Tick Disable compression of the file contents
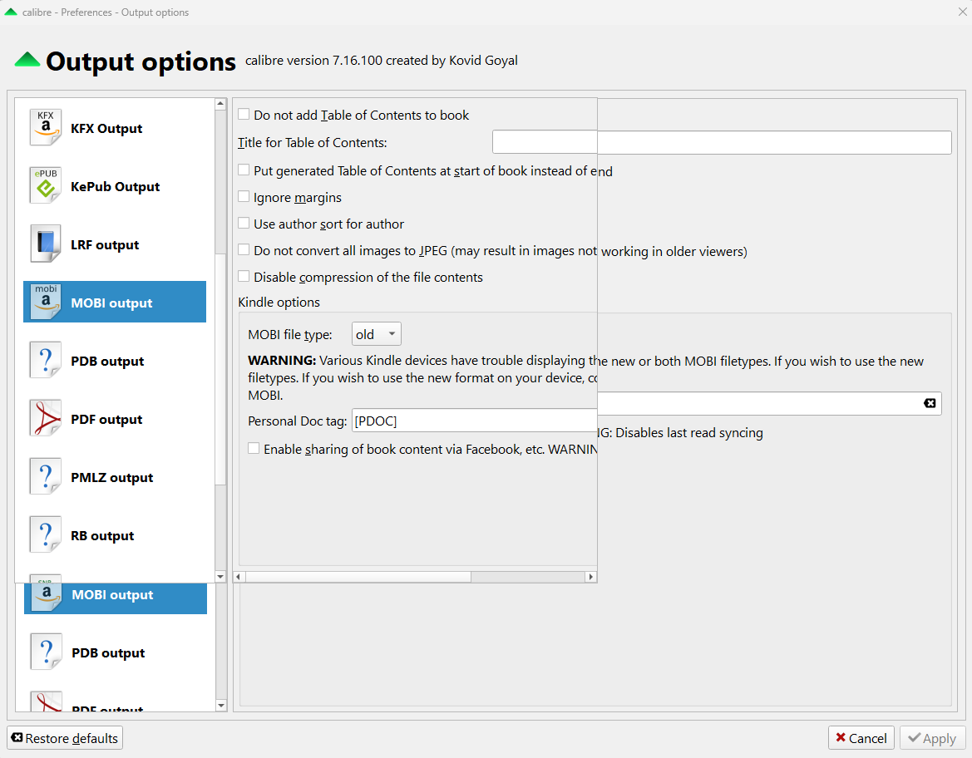The image size is (972, 758). 244,277
